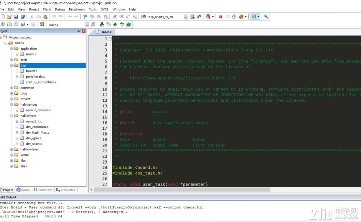Collapse the application folder
The height and width of the screenshot is (222, 361).
click(x=11, y=48)
